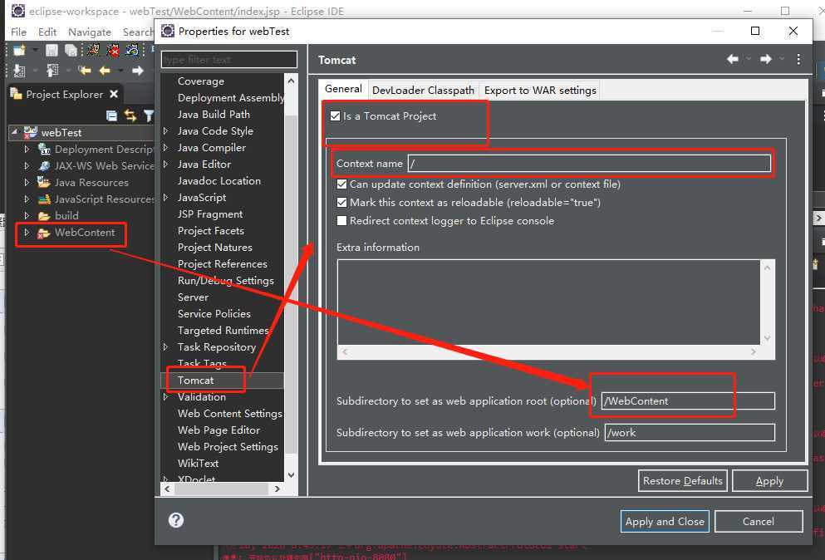Click the Last Edit Location arrow icon
Screen dimensions: 825x560
(85, 70)
